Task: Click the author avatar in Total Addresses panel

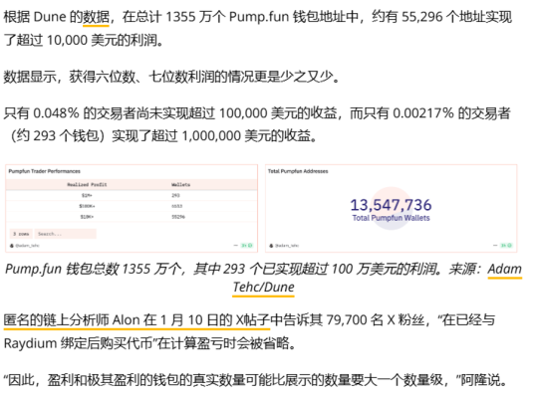Action: [x=271, y=246]
